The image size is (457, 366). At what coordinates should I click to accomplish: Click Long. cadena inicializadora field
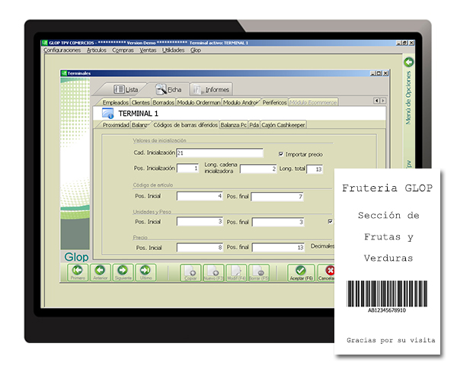(x=258, y=169)
